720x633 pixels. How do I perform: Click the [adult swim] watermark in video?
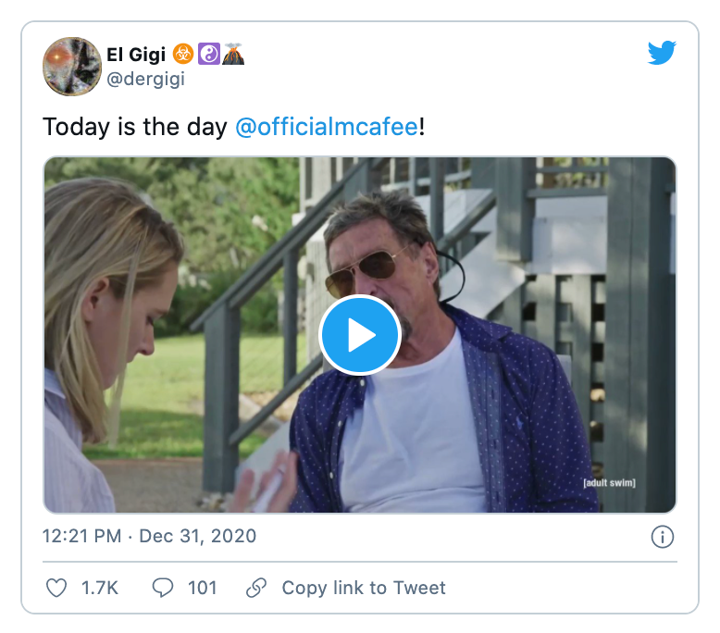pyautogui.click(x=609, y=482)
